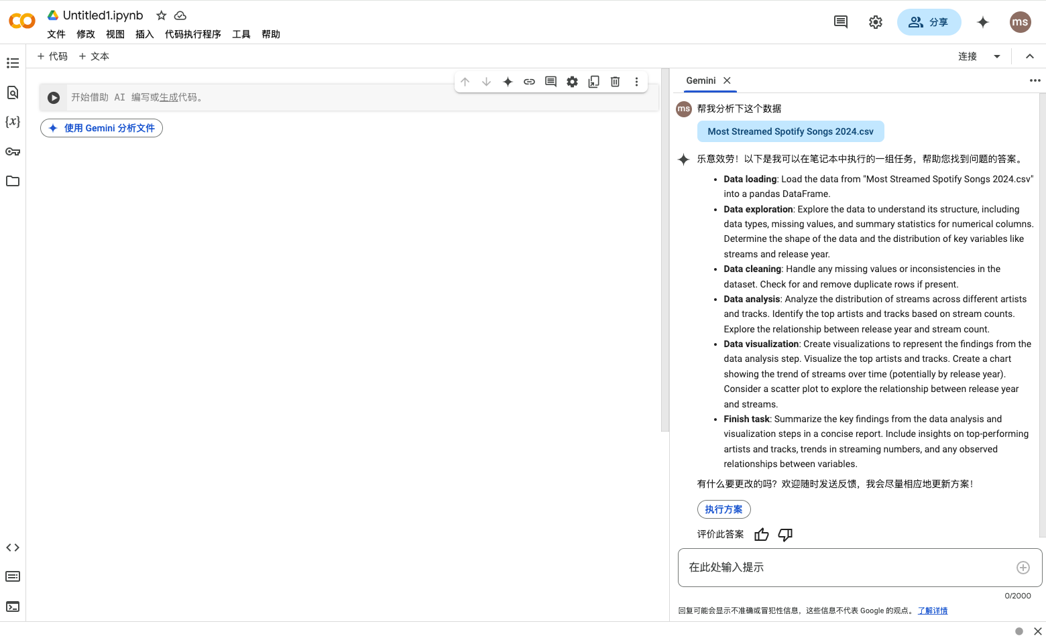Delete the current code cell

615,81
